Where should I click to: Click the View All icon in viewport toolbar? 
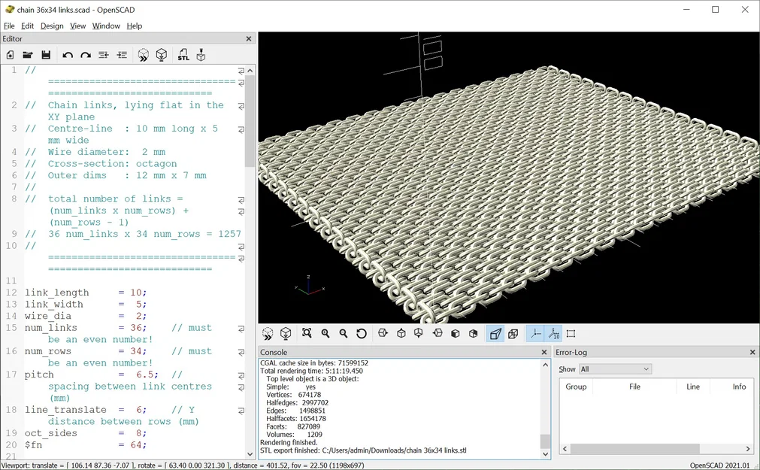307,333
